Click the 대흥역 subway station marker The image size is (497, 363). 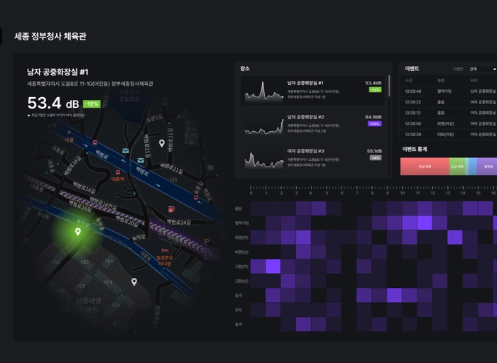point(116,172)
